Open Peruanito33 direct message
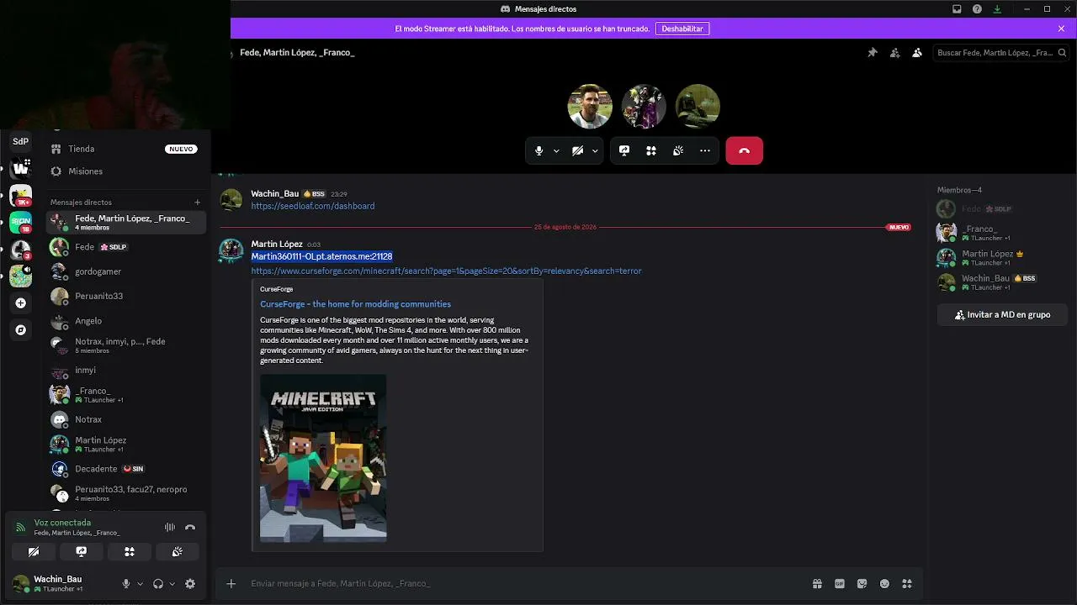 tap(125, 296)
